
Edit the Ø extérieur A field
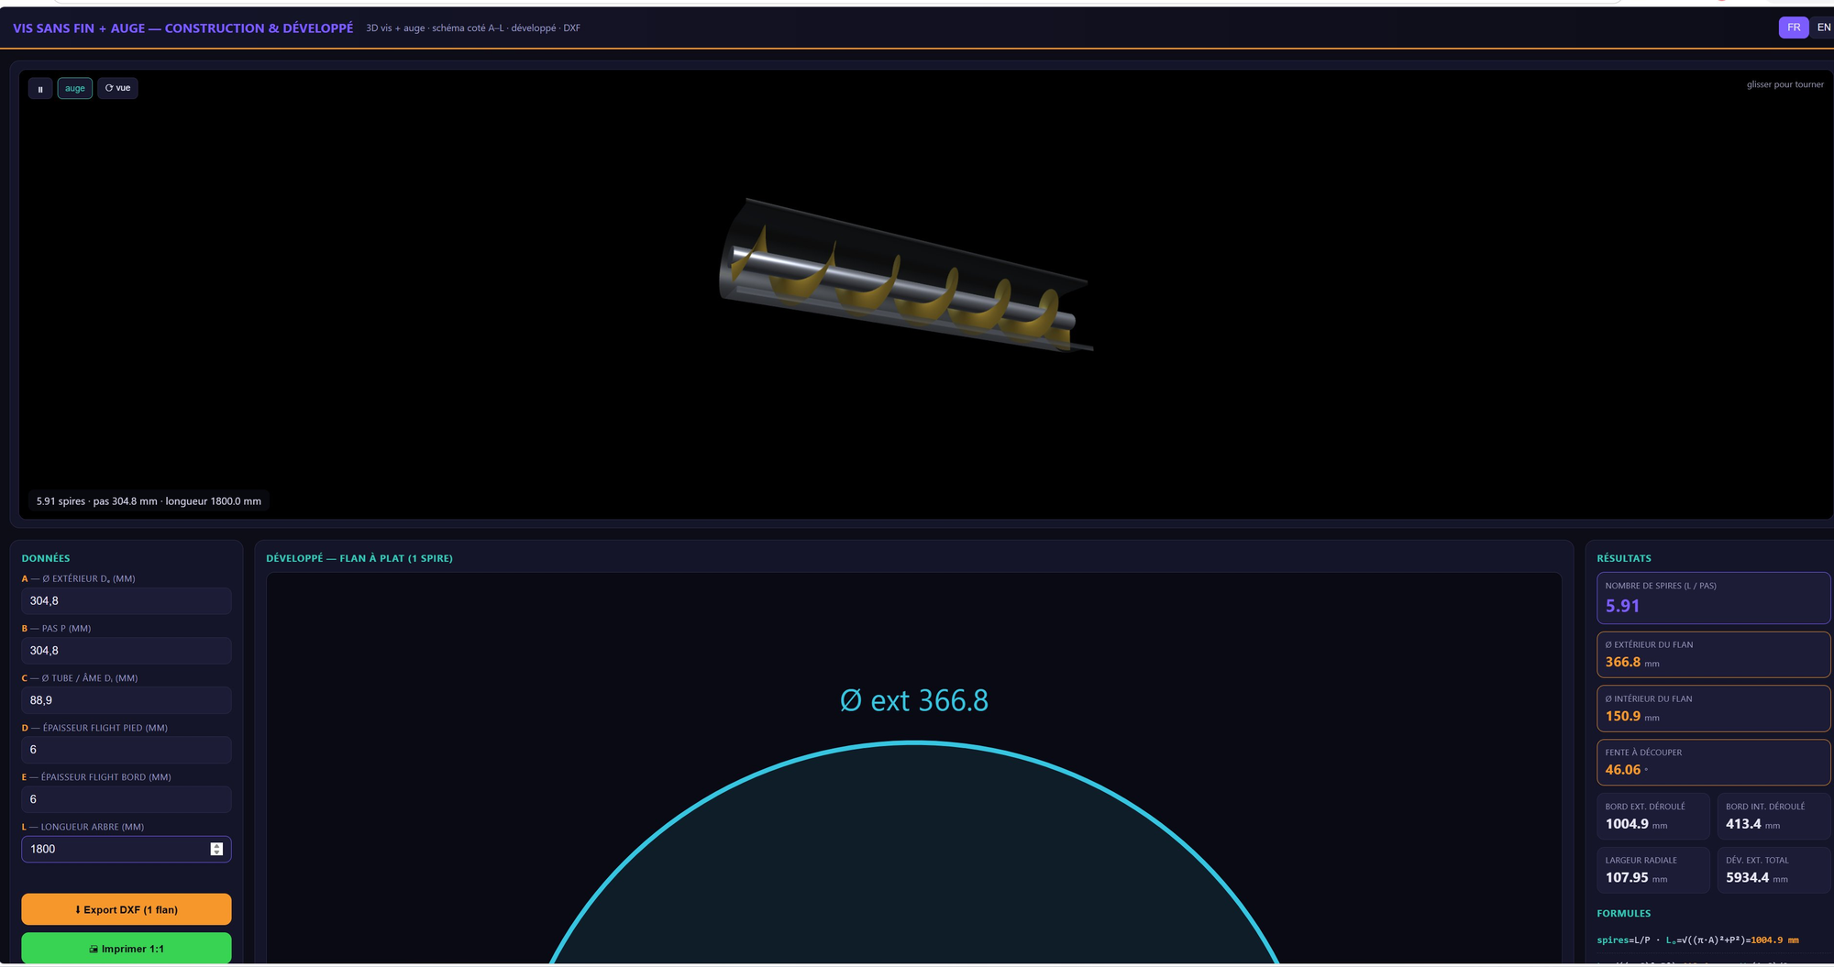127,601
